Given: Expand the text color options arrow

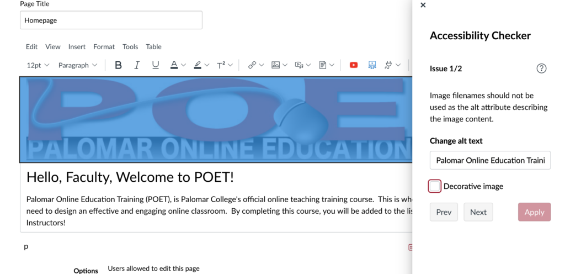Looking at the screenshot, I should 183,65.
